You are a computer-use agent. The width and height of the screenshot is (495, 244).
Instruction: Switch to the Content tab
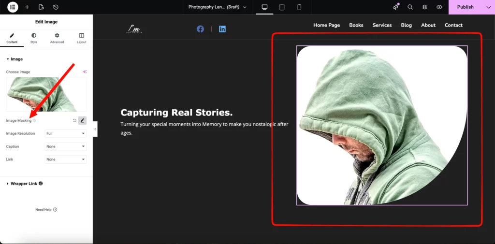pyautogui.click(x=12, y=38)
